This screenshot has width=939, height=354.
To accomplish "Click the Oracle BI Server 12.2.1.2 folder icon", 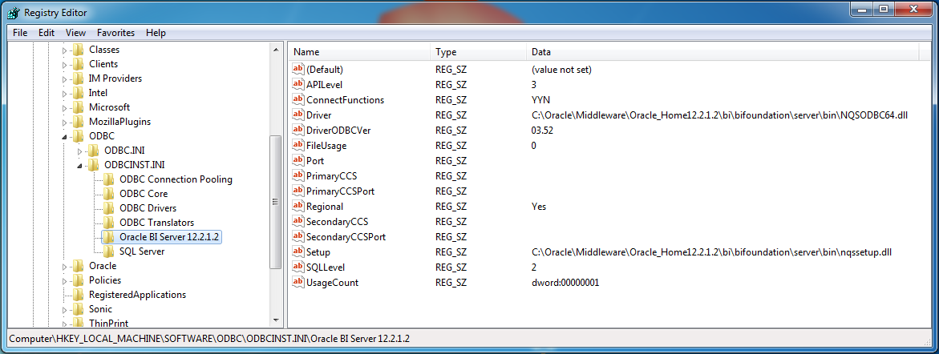I will tap(109, 237).
